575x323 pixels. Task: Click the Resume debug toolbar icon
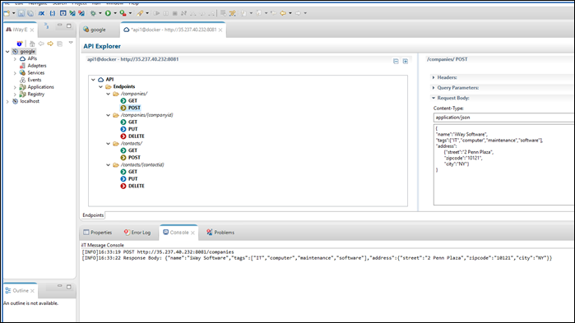coord(157,13)
